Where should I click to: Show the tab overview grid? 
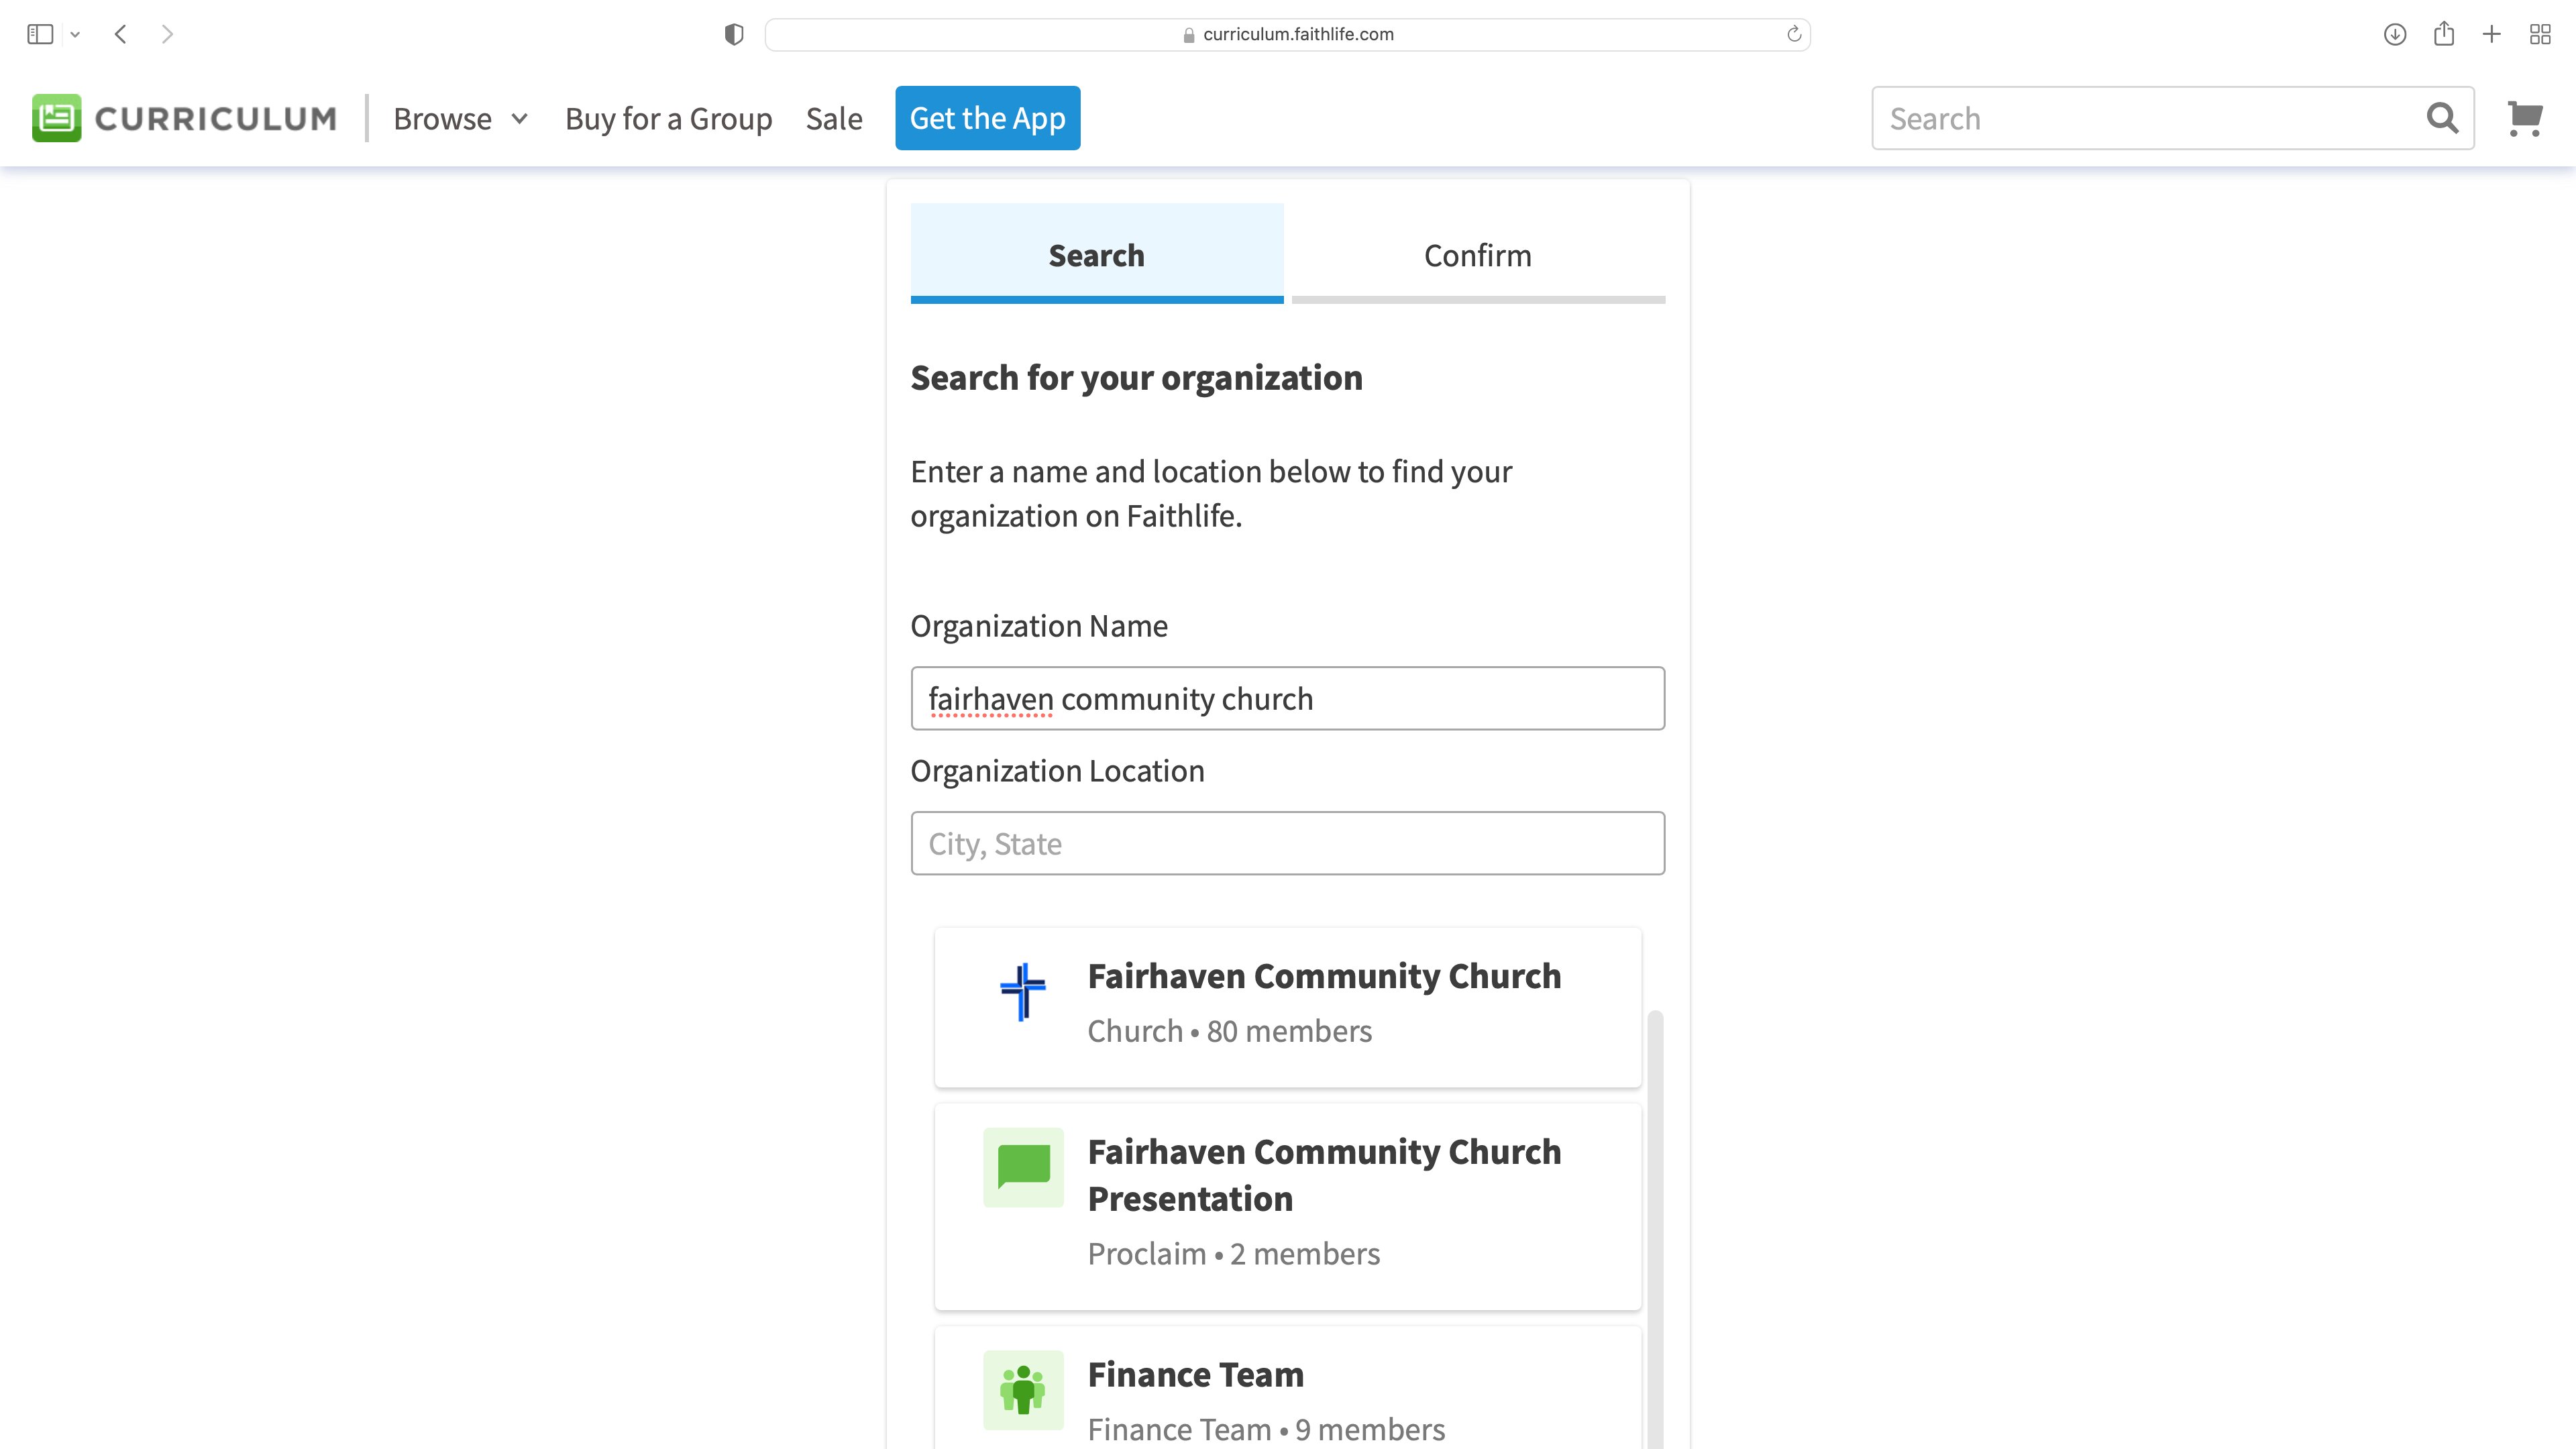click(x=2540, y=34)
